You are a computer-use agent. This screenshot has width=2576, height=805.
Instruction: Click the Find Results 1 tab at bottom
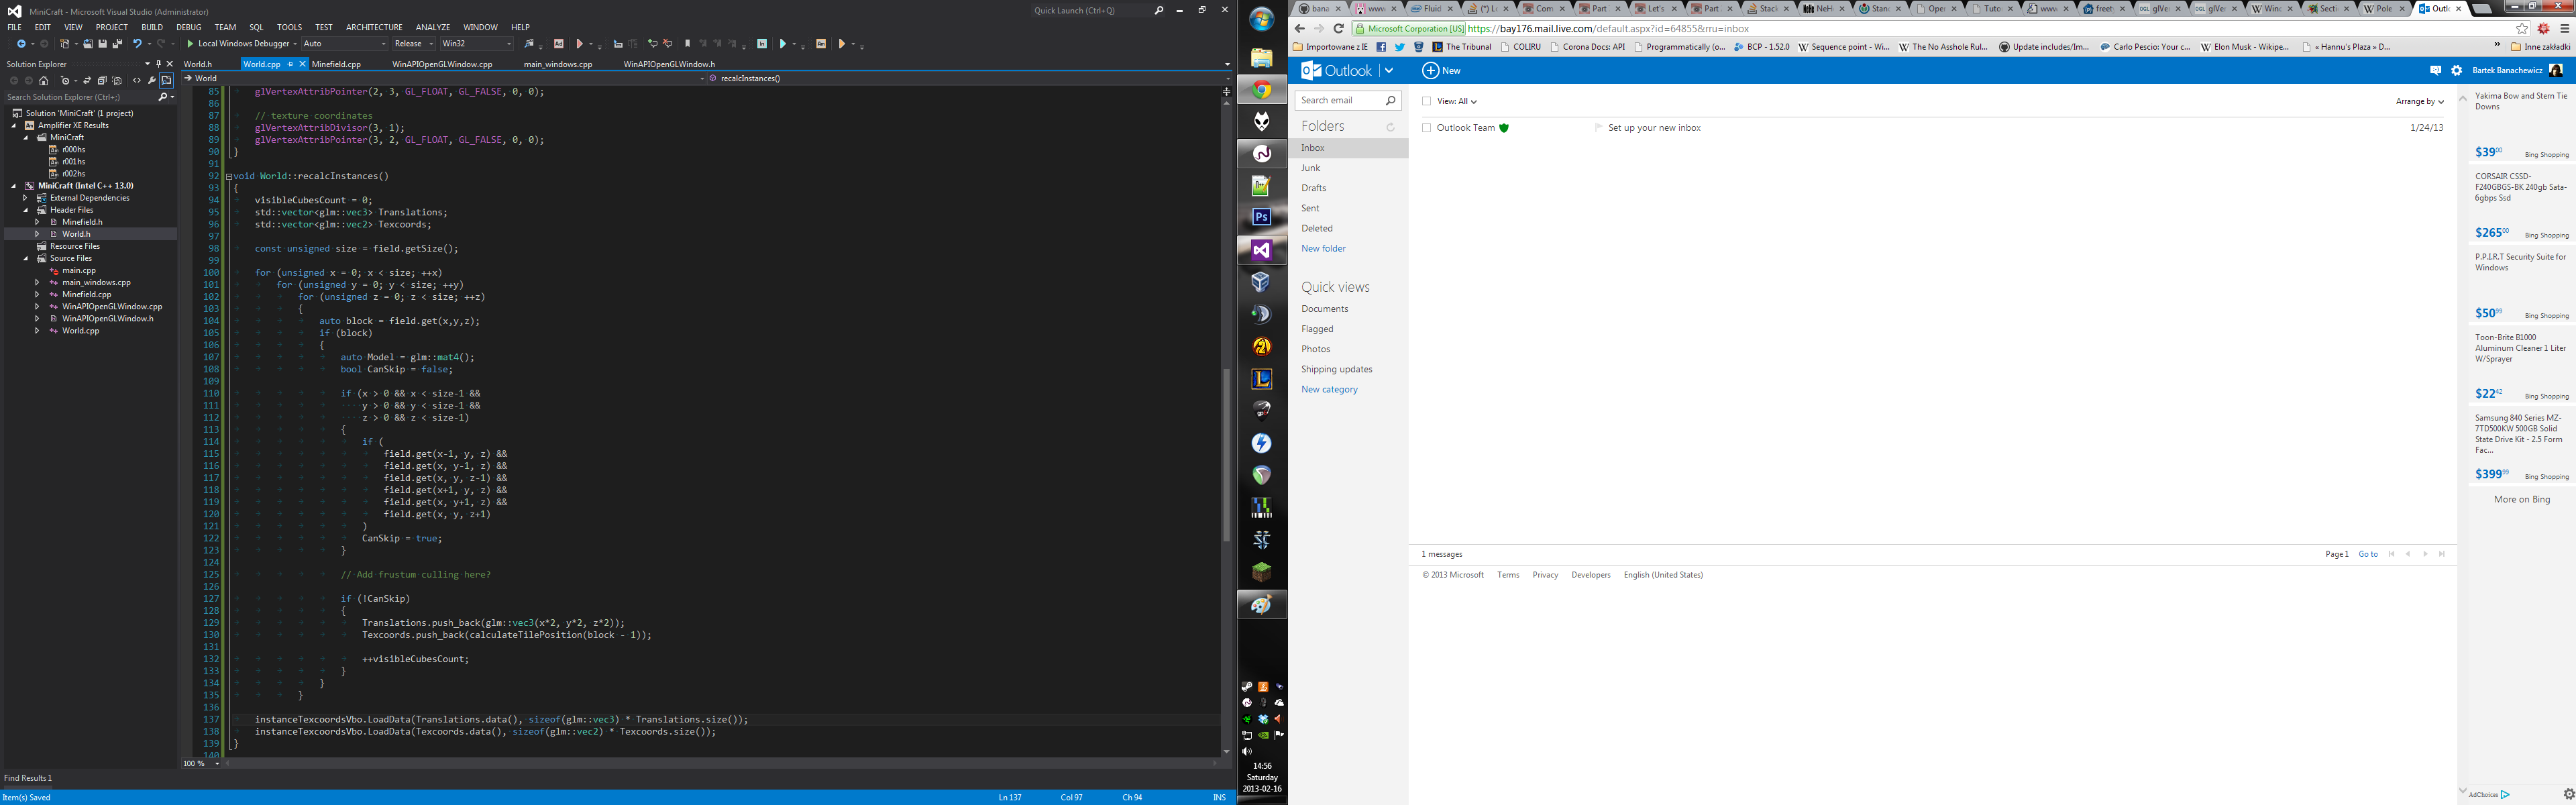pos(29,778)
